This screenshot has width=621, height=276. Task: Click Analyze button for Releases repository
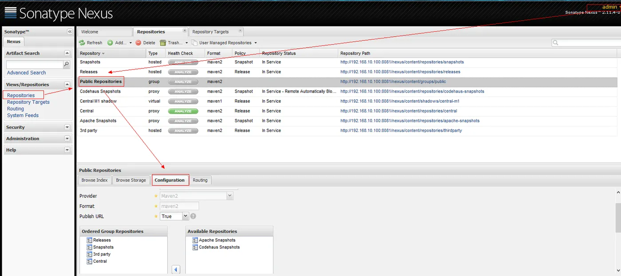[x=183, y=72]
